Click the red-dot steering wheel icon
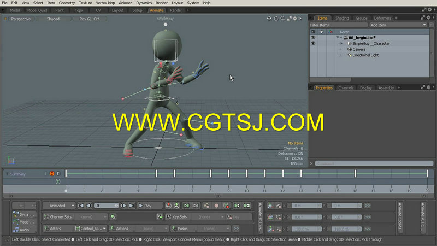 pos(169,206)
